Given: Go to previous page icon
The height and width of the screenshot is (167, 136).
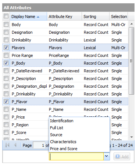Looking at the screenshot, I should pyautogui.click(x=15, y=145).
